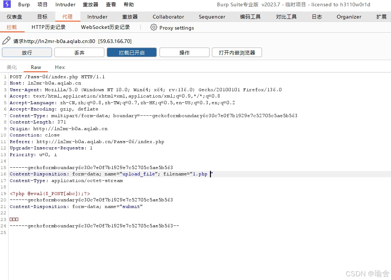
Task: Click the multipart/form-data Content-Type header line
Action: point(154,115)
